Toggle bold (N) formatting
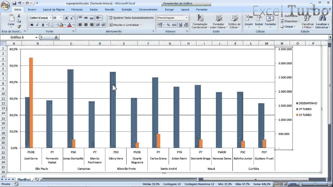Viewport: 333px width, 187px height. pos(32,25)
